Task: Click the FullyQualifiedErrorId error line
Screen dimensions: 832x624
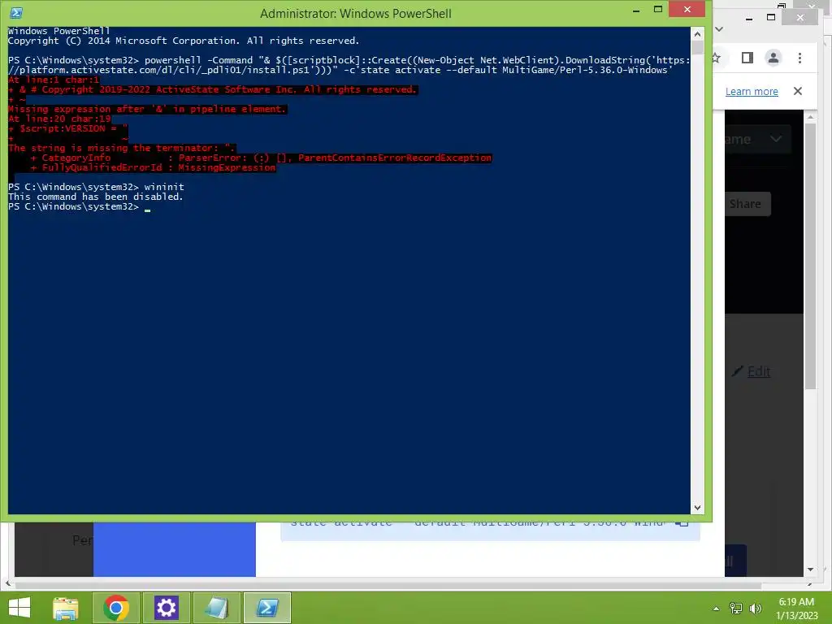Action: [153, 167]
